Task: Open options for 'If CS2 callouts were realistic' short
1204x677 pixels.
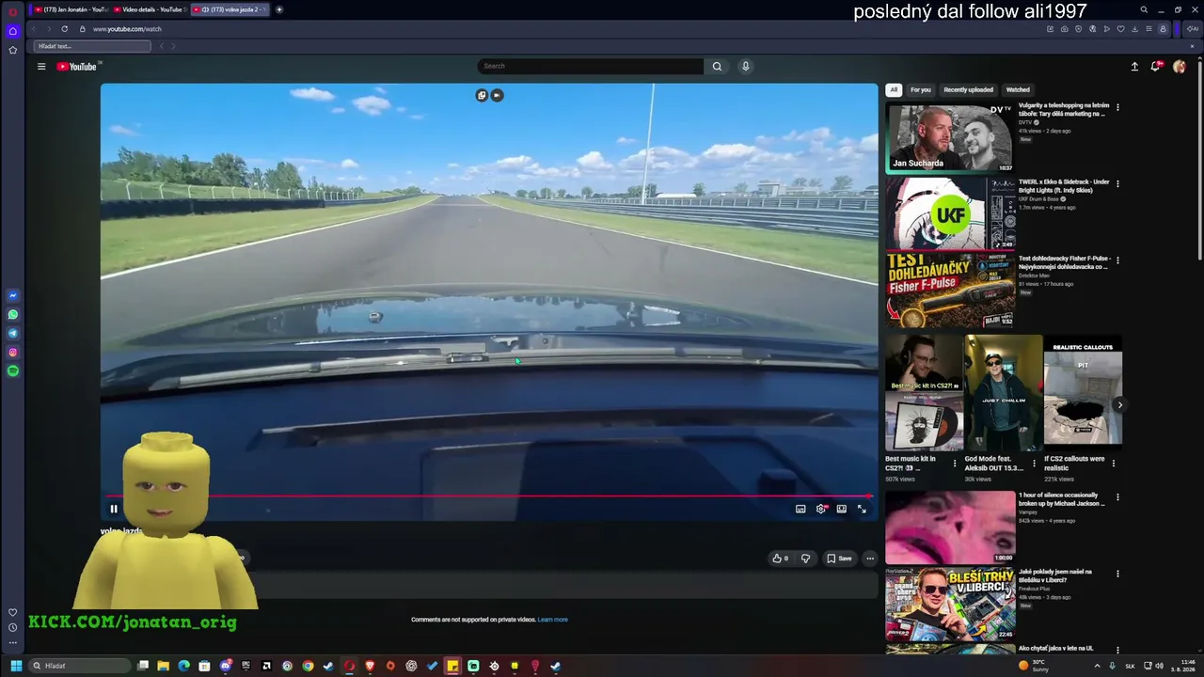Action: click(x=1114, y=463)
